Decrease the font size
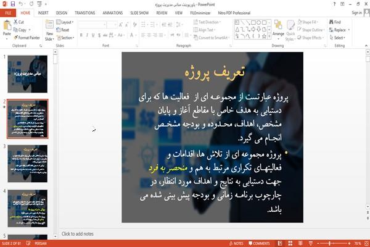The height and width of the screenshot is (247, 370). coord(127,24)
